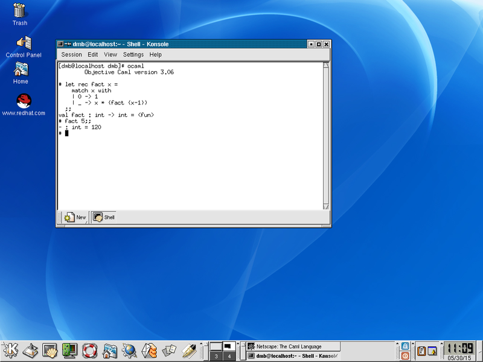Switch to virtual desktop 4

click(x=229, y=356)
